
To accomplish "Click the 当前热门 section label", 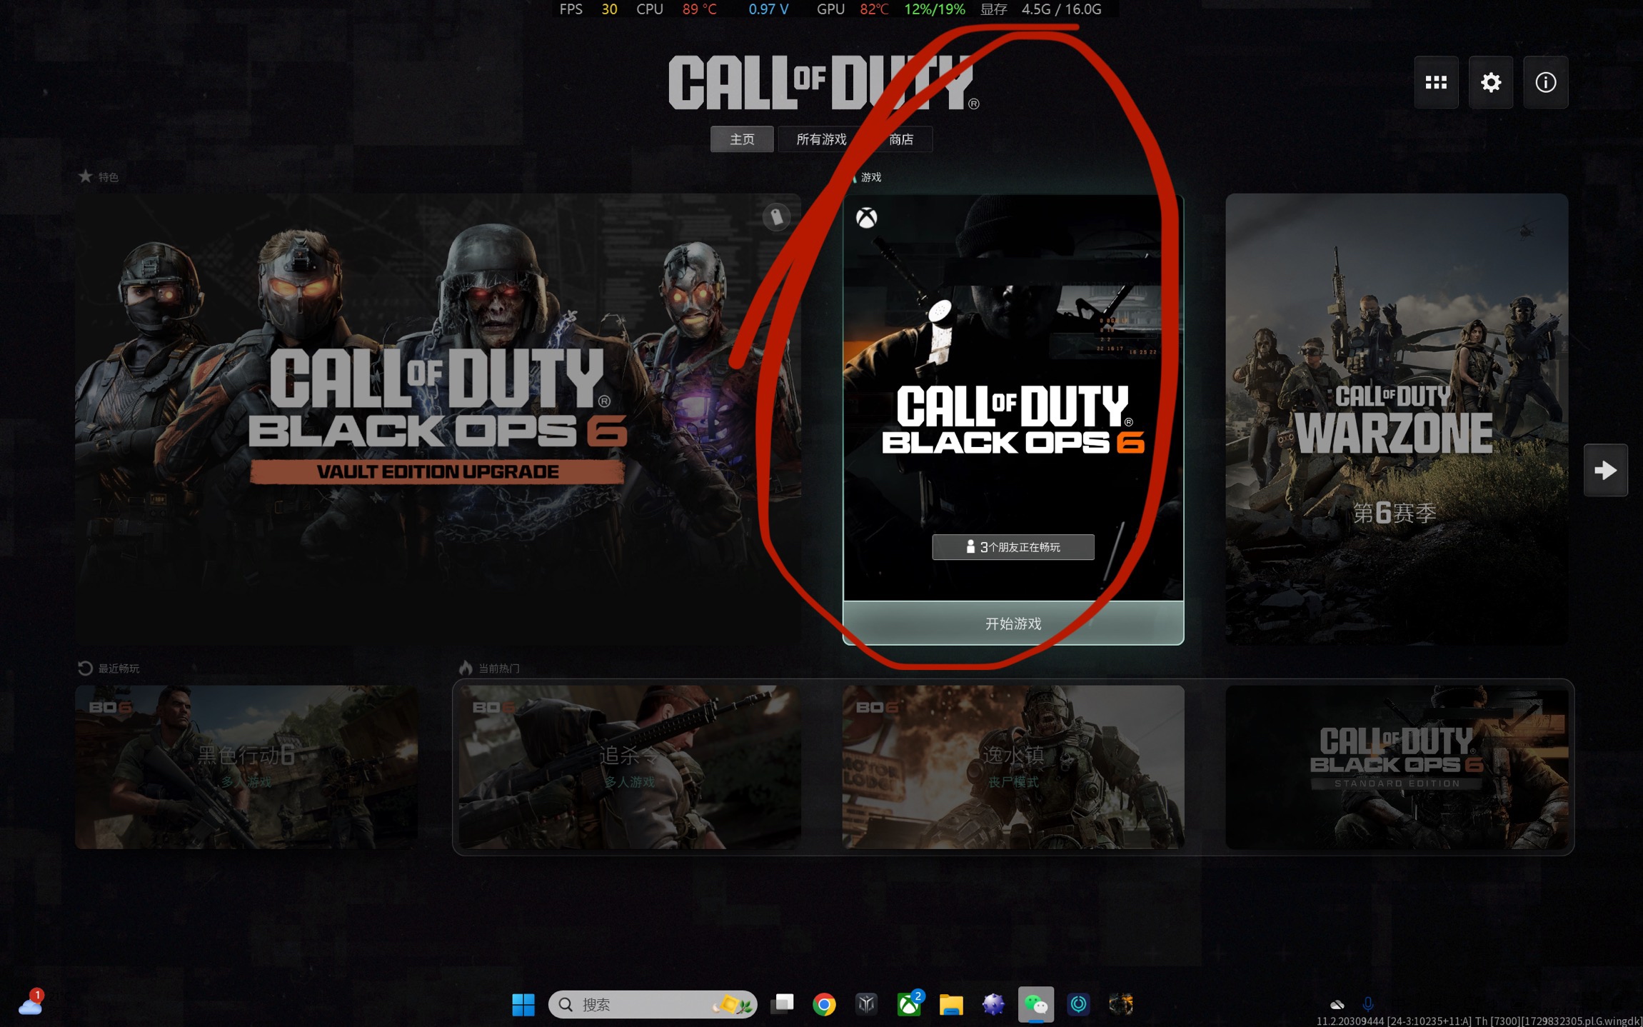I will [498, 668].
